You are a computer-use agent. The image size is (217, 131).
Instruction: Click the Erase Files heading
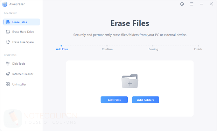click(130, 23)
